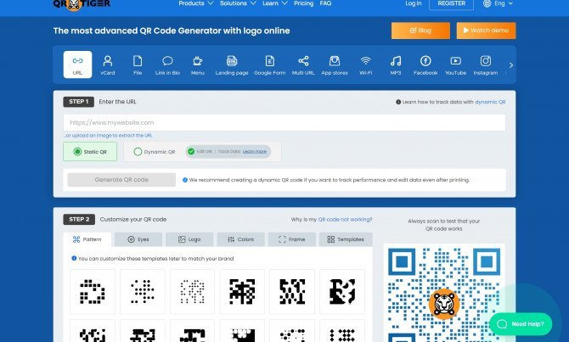Image resolution: width=569 pixels, height=342 pixels.
Task: Pick the Link in Bio icon
Action: [167, 60]
